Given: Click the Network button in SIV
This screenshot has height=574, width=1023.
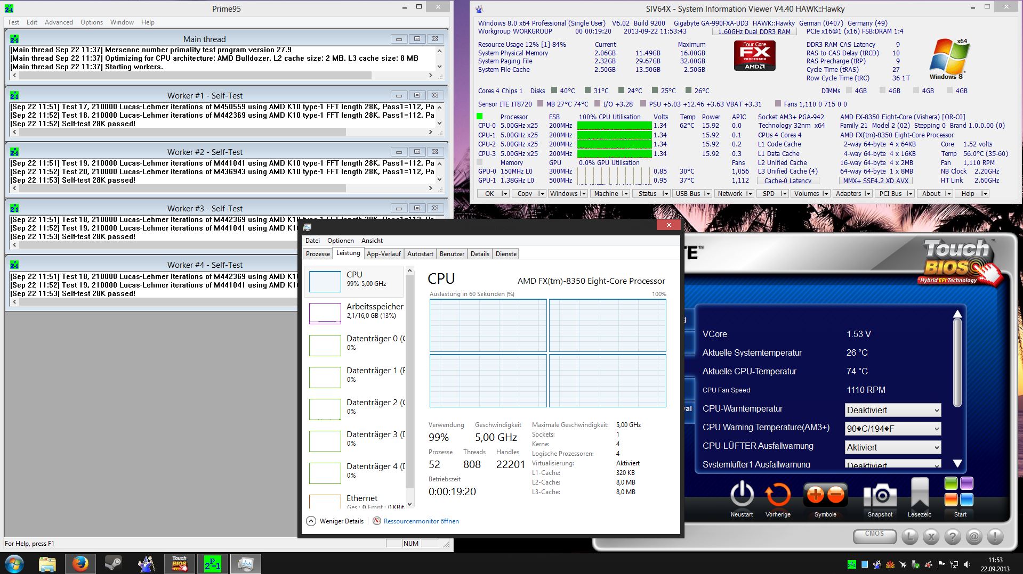Looking at the screenshot, I should [x=730, y=193].
